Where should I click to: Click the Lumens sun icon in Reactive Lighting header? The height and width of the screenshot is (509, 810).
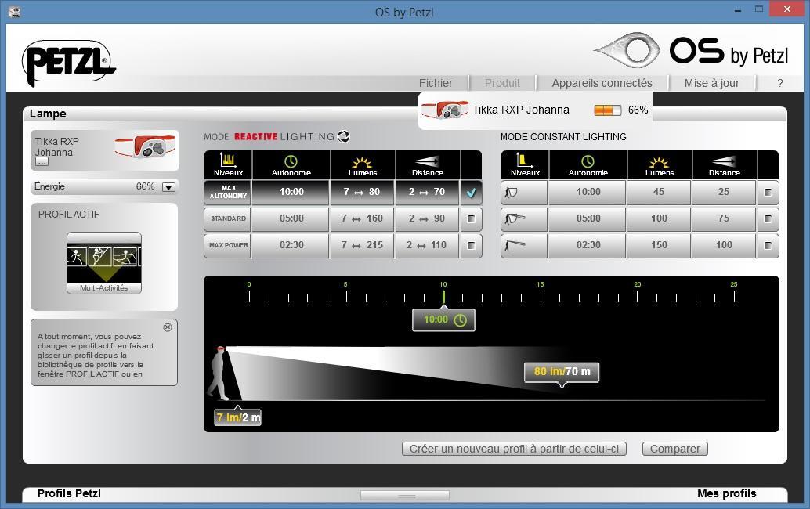[362, 161]
